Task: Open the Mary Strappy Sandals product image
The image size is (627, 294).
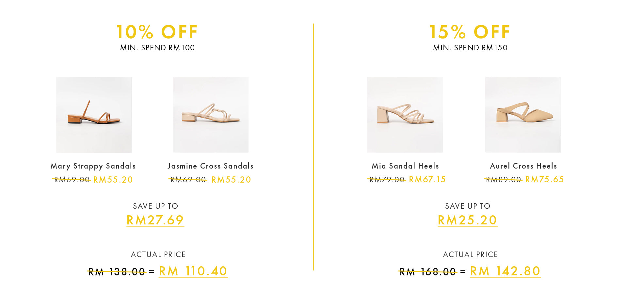Action: click(x=94, y=115)
